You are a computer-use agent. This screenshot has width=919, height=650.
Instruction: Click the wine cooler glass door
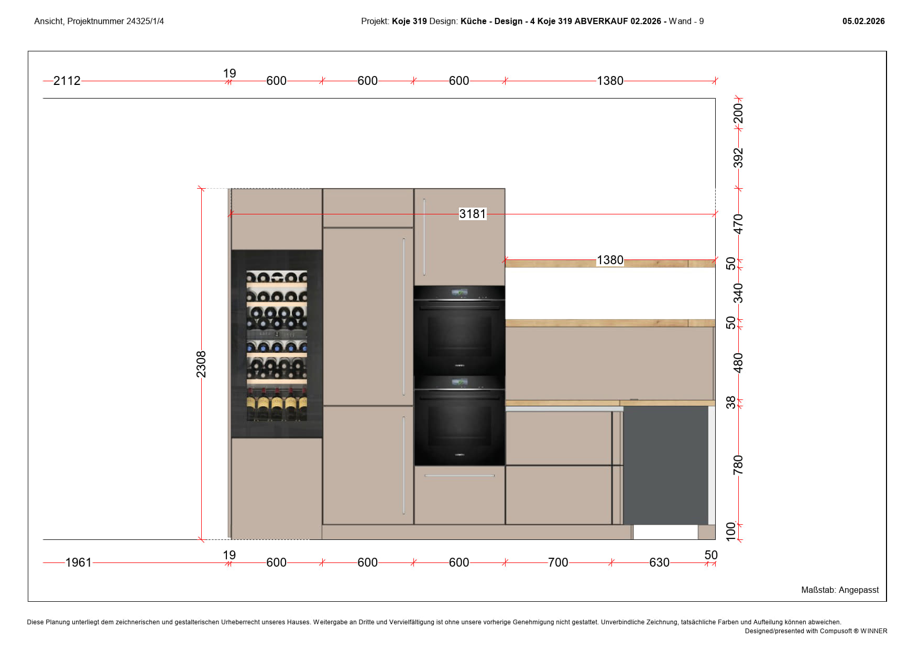pyautogui.click(x=277, y=344)
